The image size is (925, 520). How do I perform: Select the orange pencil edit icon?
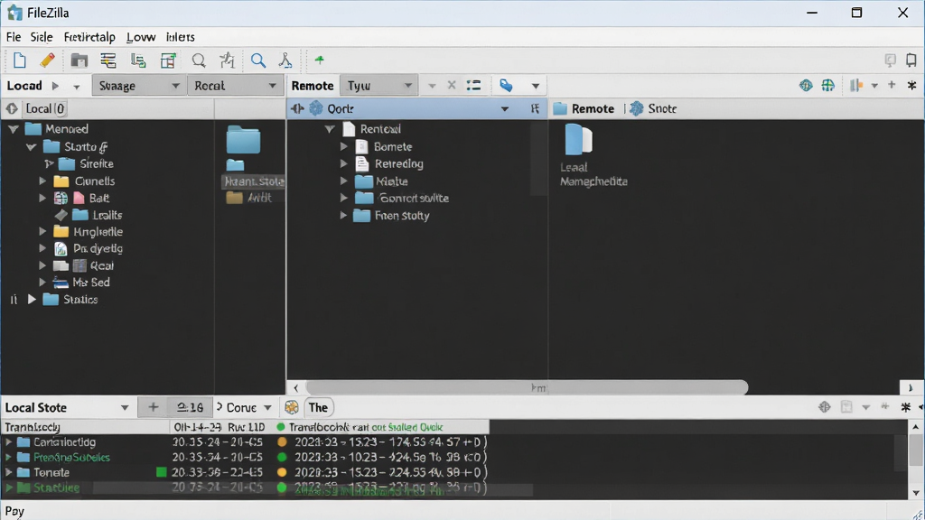coord(47,60)
